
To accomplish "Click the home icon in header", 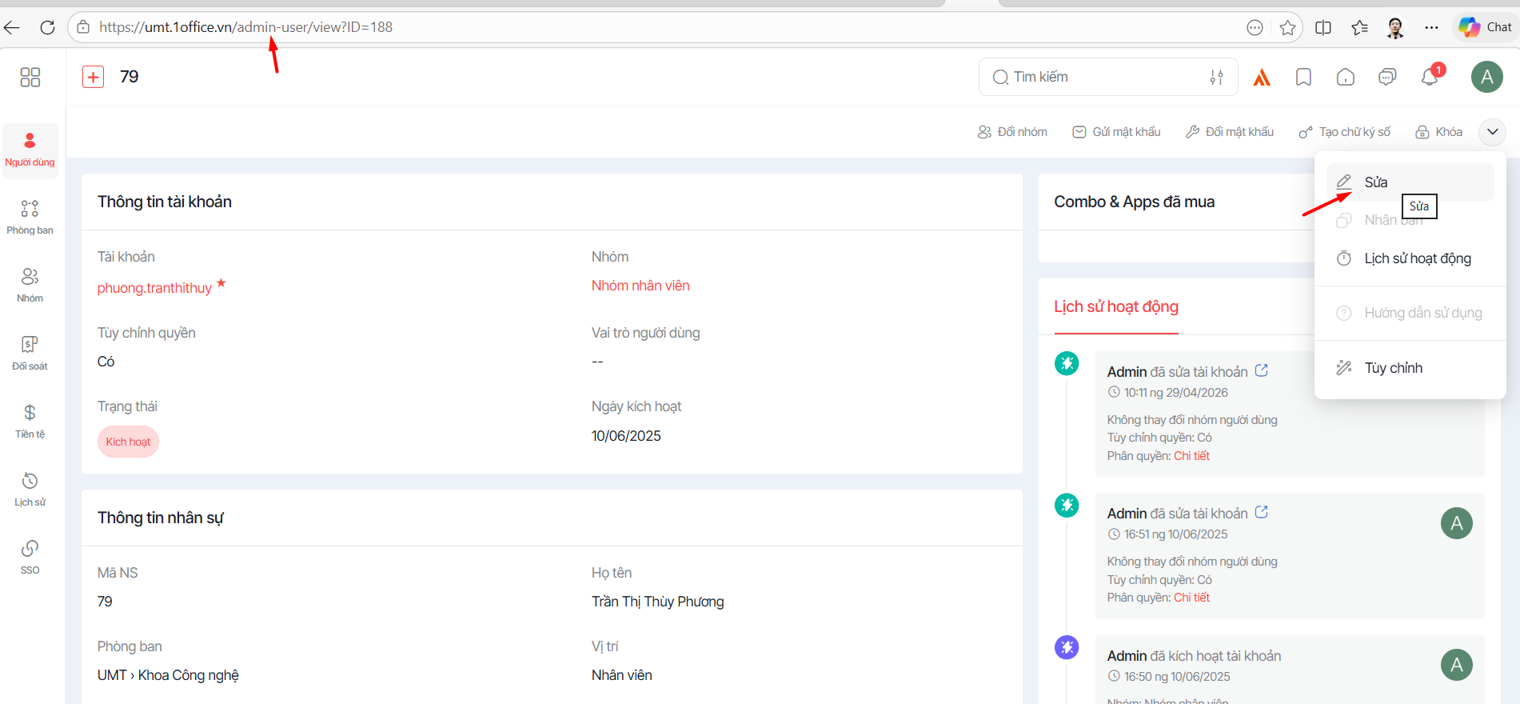I will 1346,77.
